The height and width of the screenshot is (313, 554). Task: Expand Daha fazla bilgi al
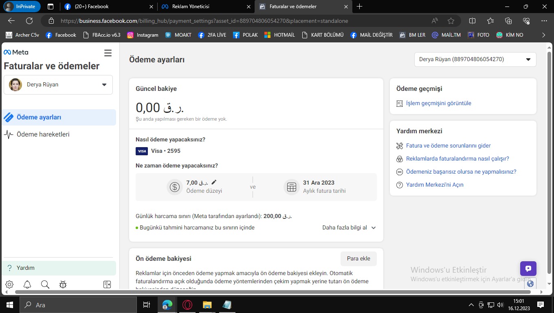tap(349, 228)
